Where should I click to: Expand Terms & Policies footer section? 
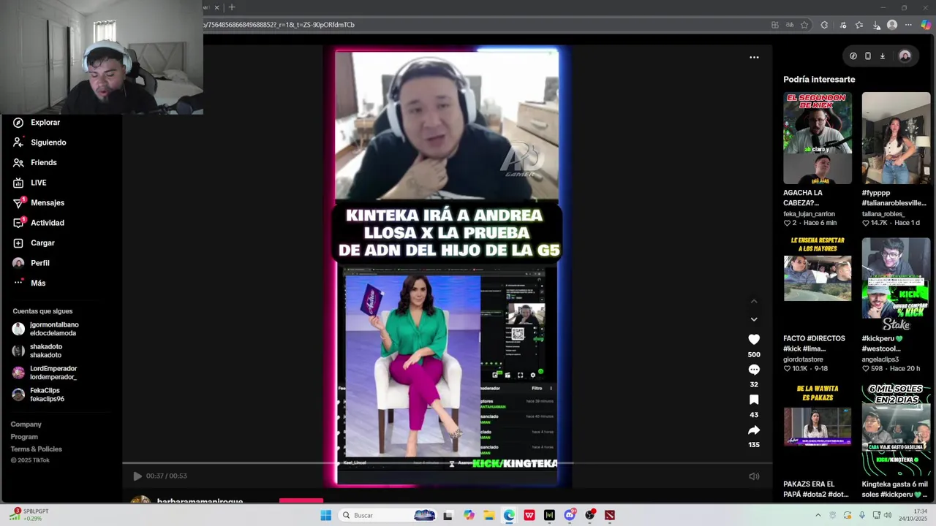[x=36, y=449]
